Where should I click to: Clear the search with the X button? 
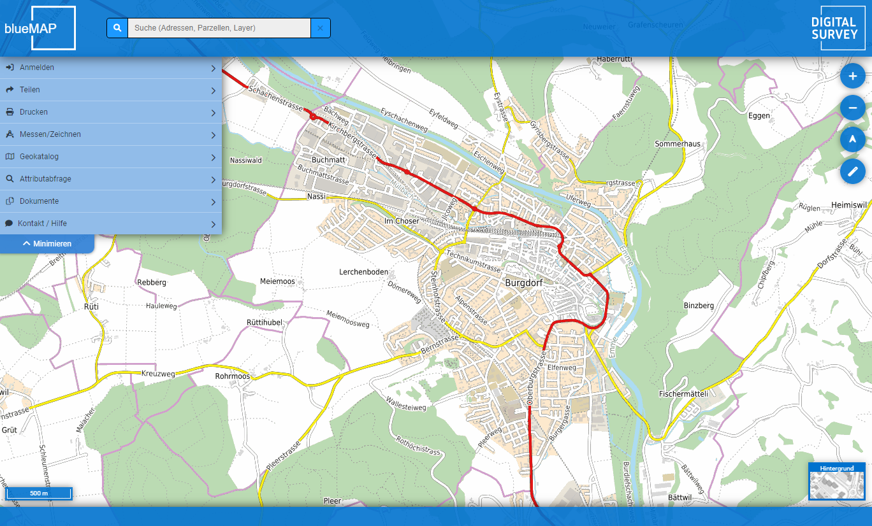pyautogui.click(x=320, y=28)
